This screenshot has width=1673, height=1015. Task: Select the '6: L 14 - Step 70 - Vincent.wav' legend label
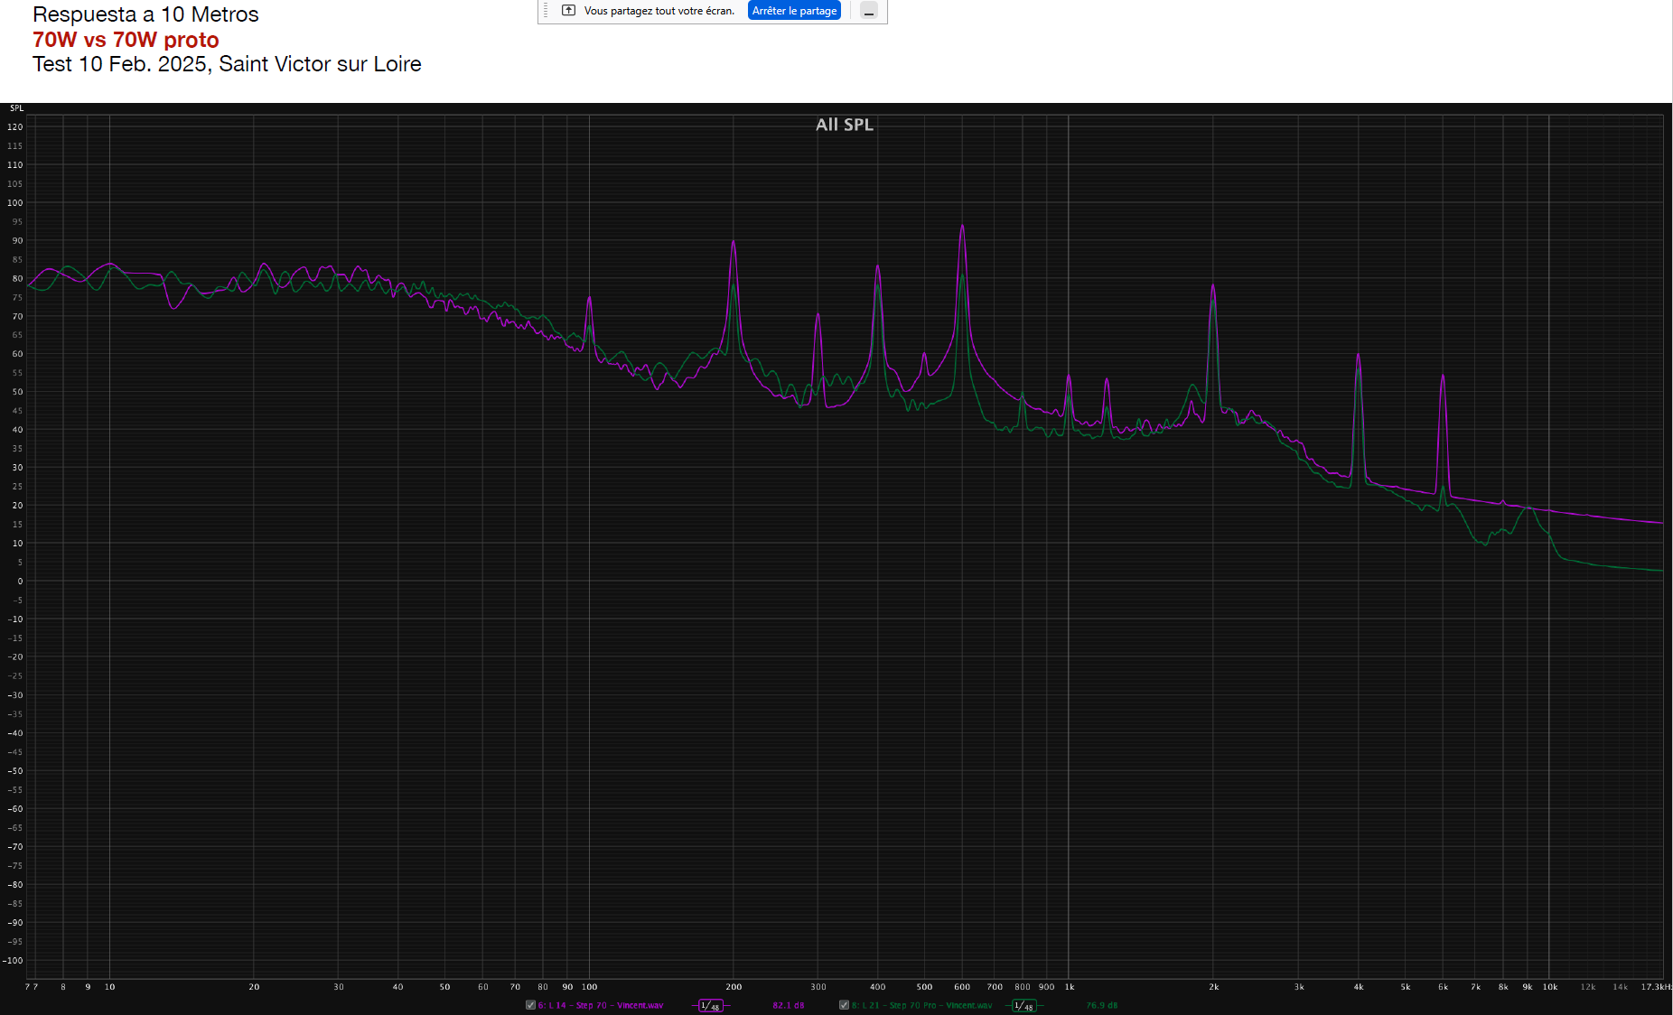tap(601, 1005)
